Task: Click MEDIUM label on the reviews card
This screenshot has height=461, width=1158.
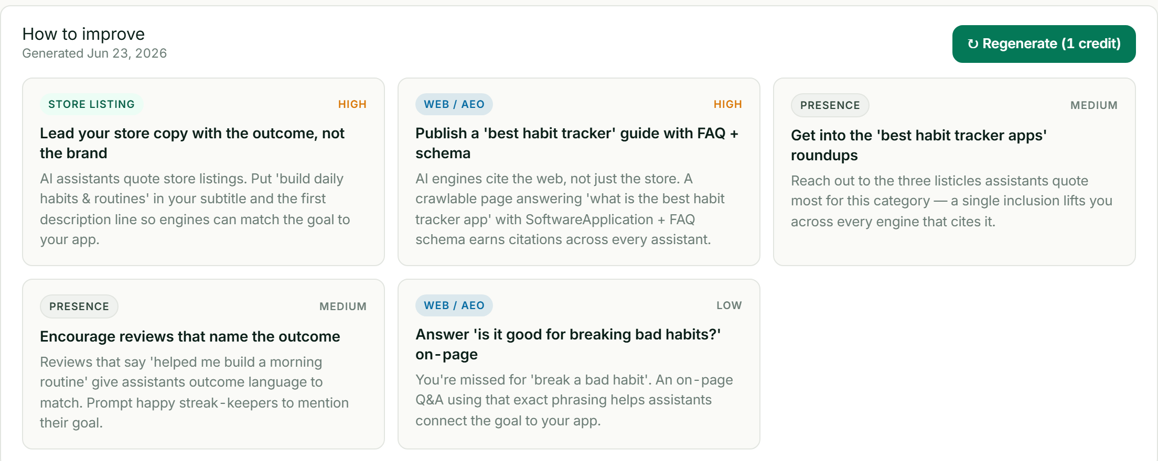Action: click(343, 306)
